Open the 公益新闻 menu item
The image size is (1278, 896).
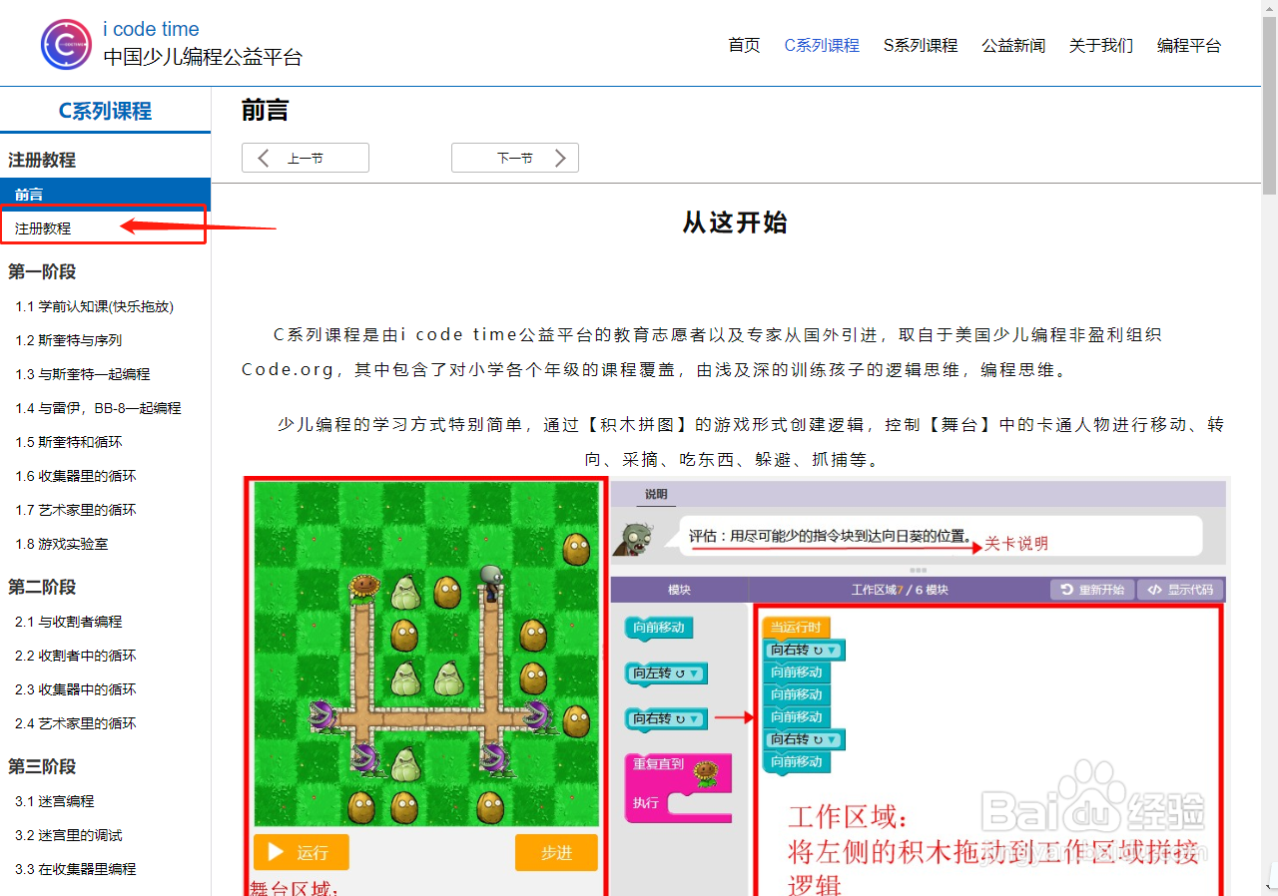[1013, 45]
